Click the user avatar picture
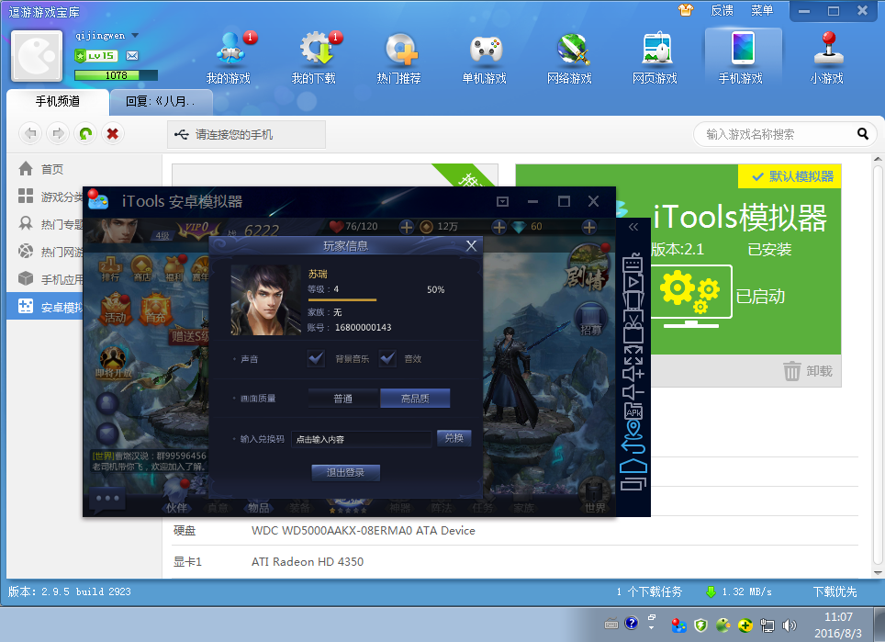Image resolution: width=885 pixels, height=642 pixels. [x=38, y=56]
